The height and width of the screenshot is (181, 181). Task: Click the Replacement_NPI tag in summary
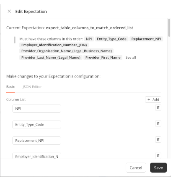point(146,39)
